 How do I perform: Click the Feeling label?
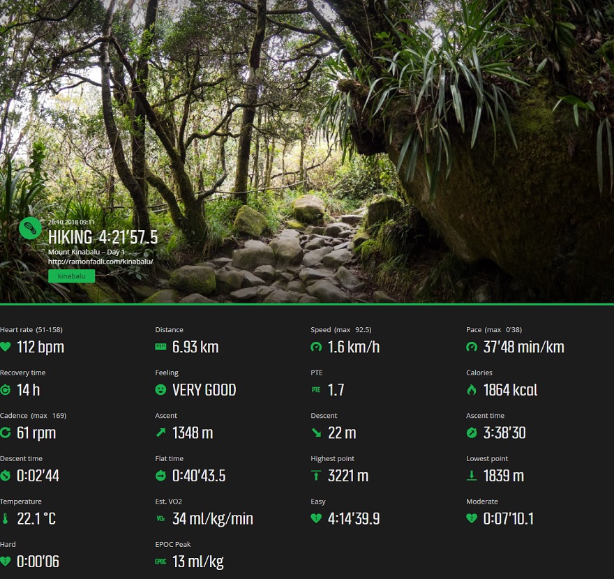(x=167, y=373)
